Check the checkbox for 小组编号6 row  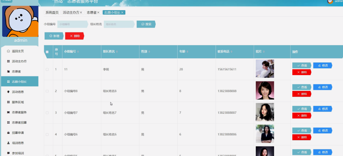click(x=47, y=134)
